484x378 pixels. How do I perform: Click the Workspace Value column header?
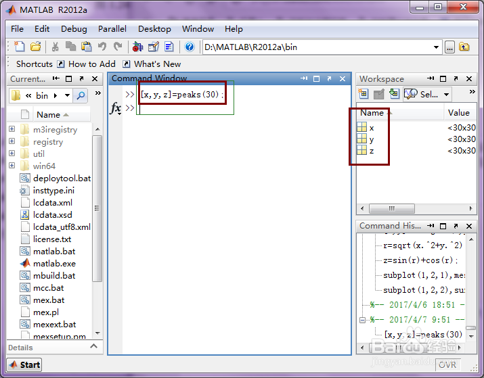[460, 113]
